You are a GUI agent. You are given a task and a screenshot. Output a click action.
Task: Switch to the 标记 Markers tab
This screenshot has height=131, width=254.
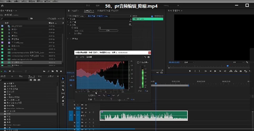(40, 76)
